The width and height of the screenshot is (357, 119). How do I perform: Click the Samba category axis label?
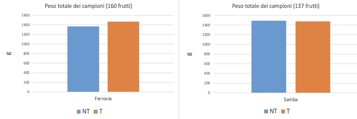[290, 100]
